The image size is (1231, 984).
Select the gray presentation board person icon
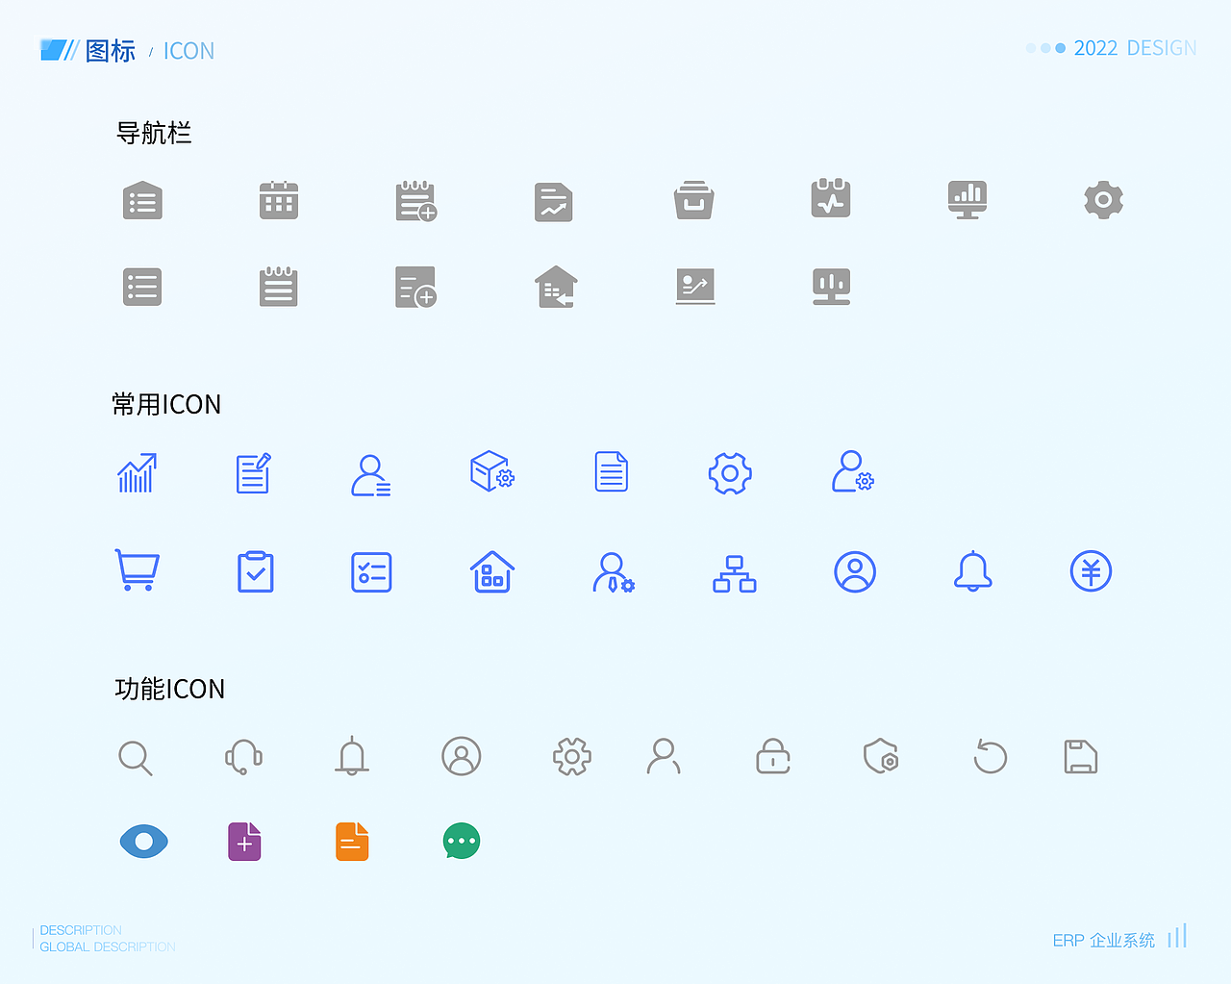coord(695,287)
